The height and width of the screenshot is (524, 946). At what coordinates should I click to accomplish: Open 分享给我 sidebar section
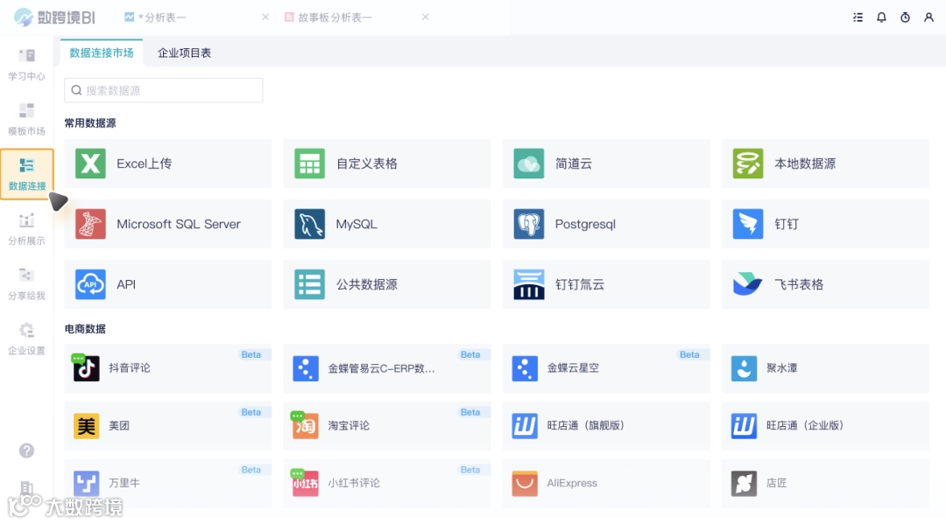point(26,283)
